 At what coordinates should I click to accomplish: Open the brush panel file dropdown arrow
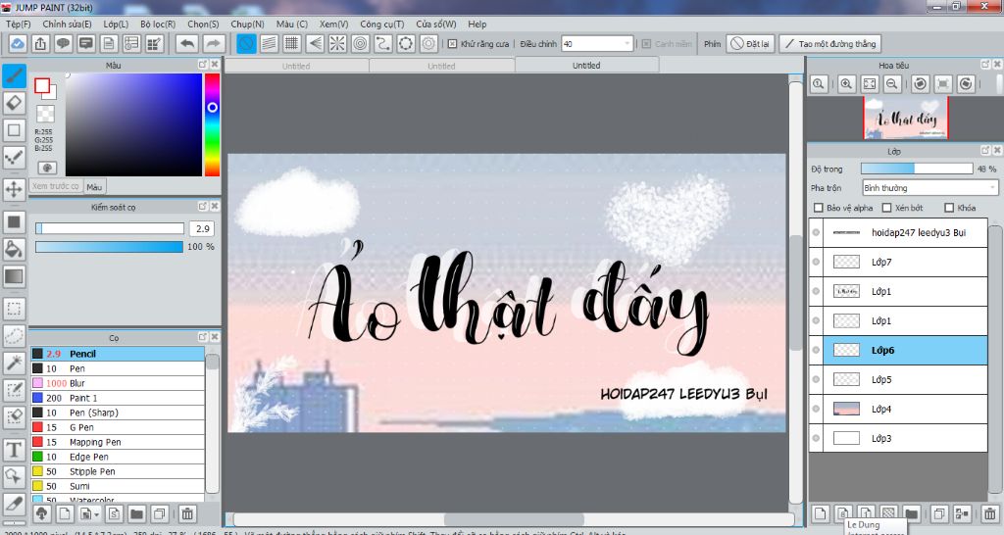click(x=96, y=513)
